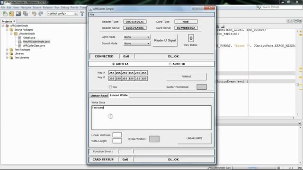Viewport: 303px width, 170px height.
Task: Open the Sound Mode dropdown
Action: (137, 43)
